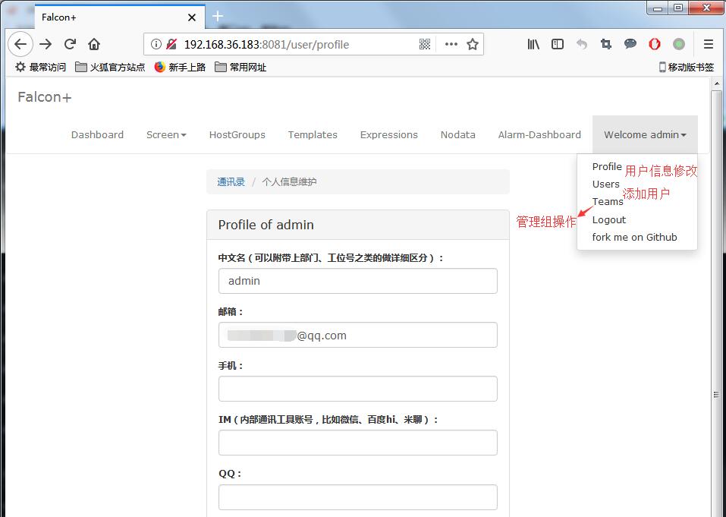
Task: Click the back navigation arrow
Action: [x=20, y=44]
